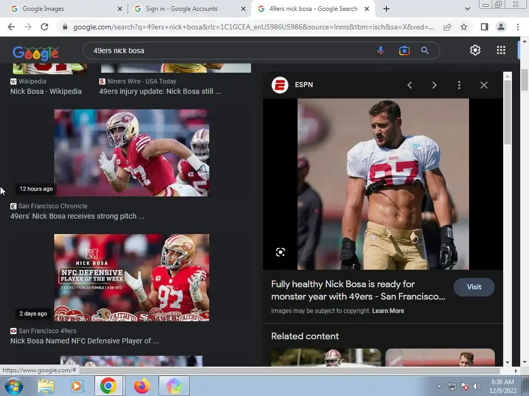Open the Windows Start menu
The image size is (529, 396).
14,386
